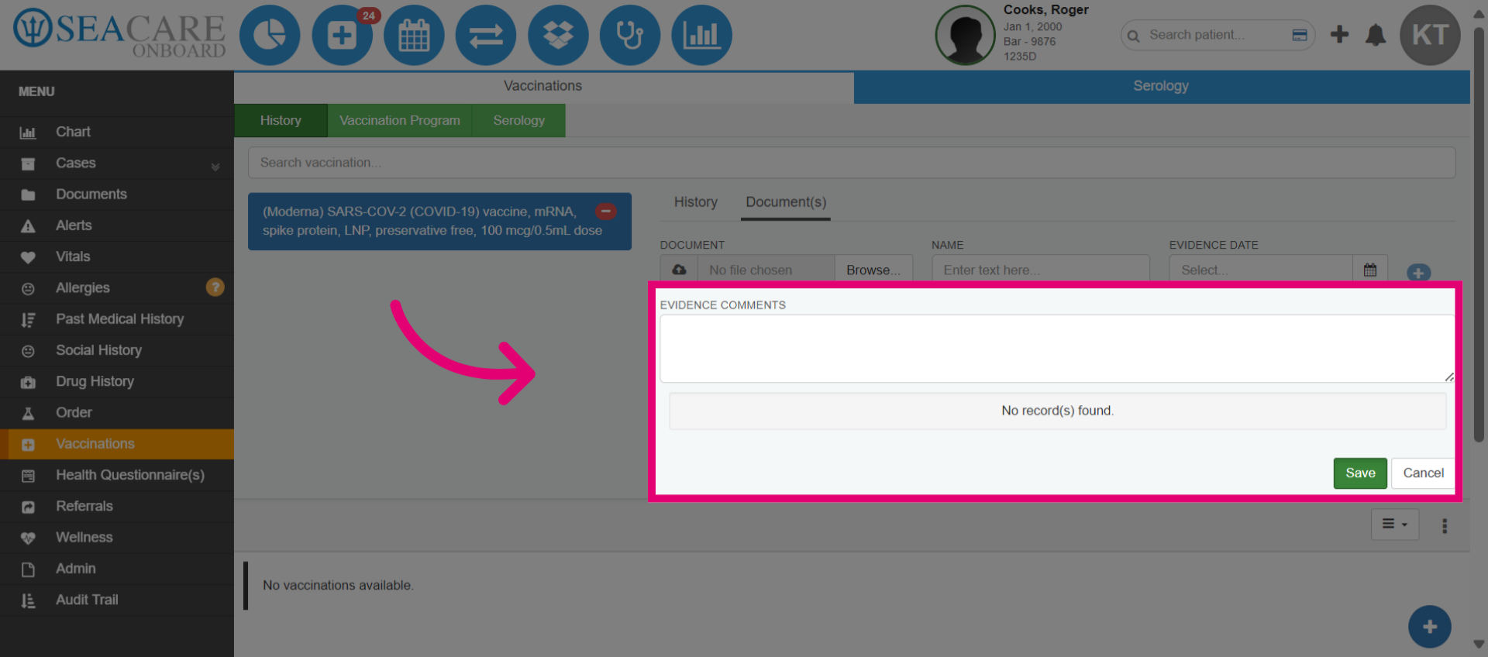This screenshot has height=657, width=1488.
Task: Click the Search patient field
Action: pyautogui.click(x=1217, y=35)
